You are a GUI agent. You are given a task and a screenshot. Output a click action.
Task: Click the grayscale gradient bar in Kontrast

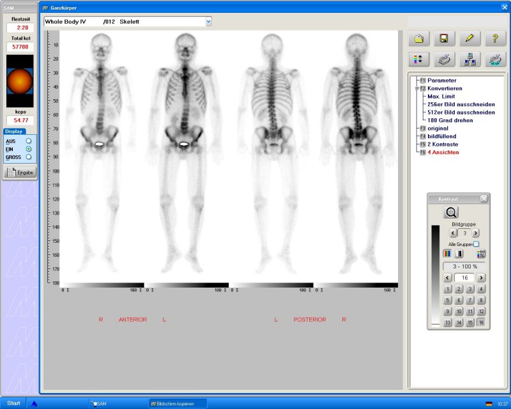pos(436,275)
